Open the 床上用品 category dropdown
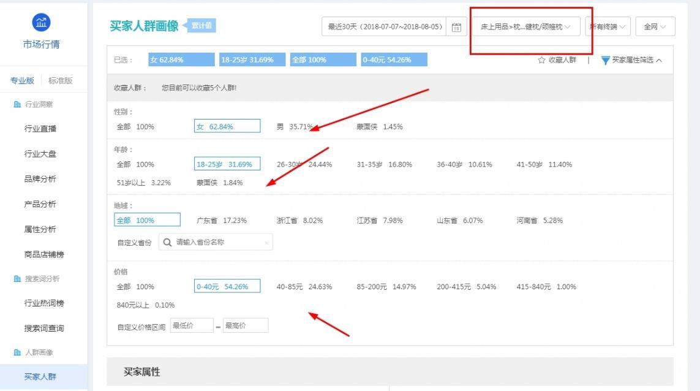This screenshot has height=391, width=700. 526,27
